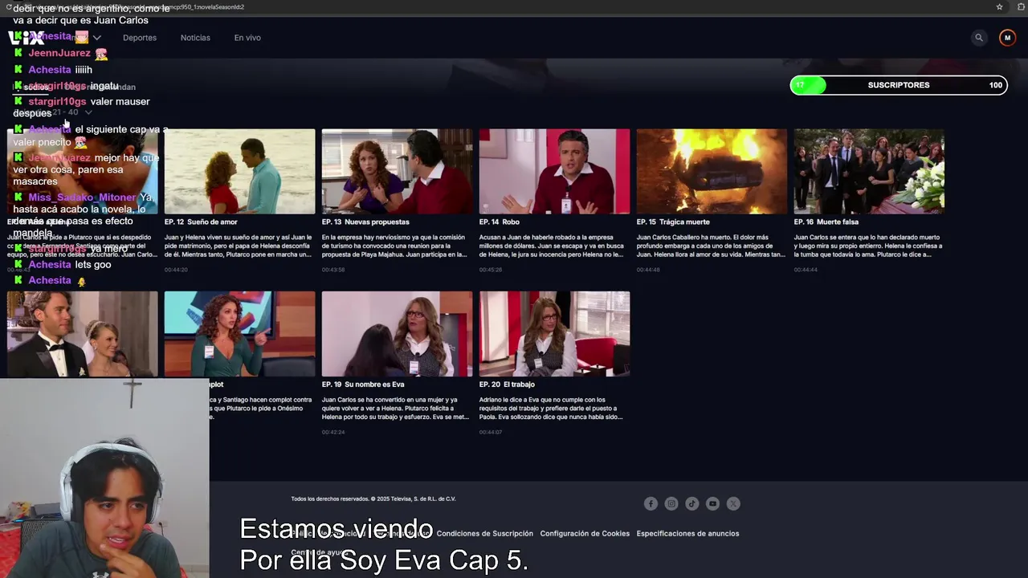Bookmark this page with the star icon
The image size is (1028, 578).
(999, 6)
